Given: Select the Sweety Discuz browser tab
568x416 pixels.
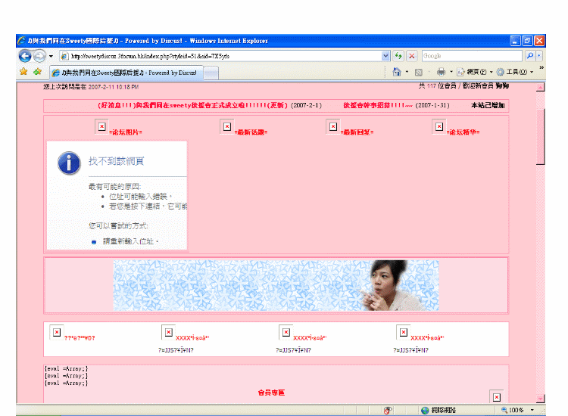Looking at the screenshot, I should coord(126,73).
